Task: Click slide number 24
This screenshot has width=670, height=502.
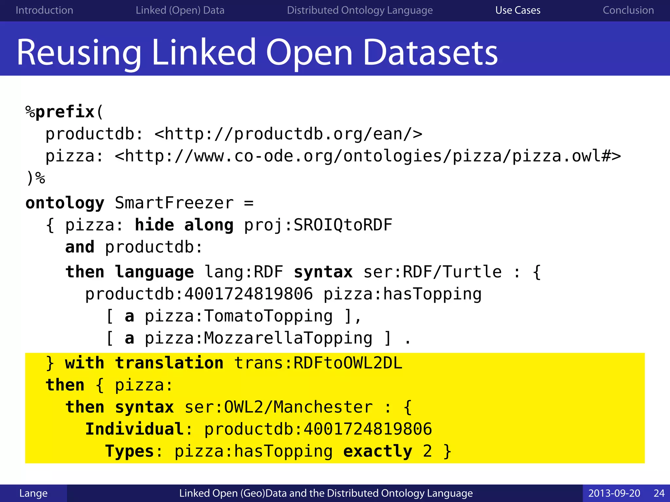Action: (659, 493)
